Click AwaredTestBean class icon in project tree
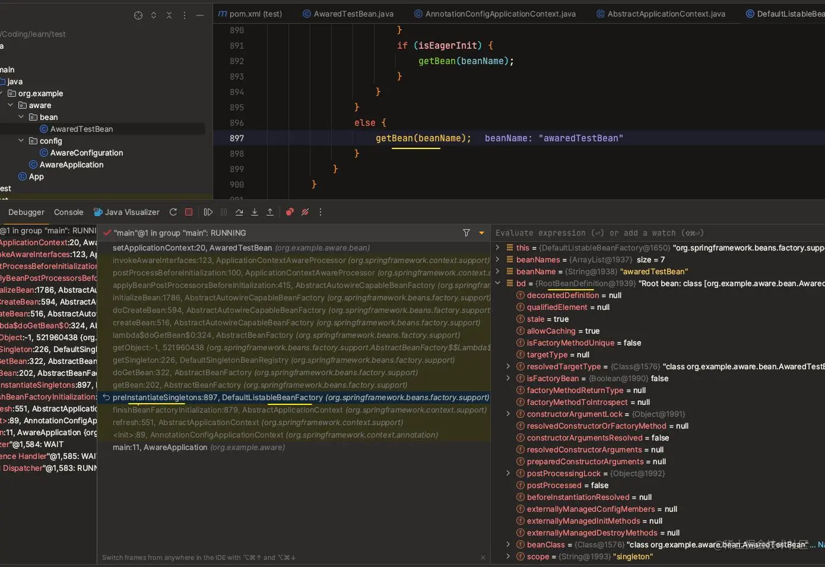 44,129
